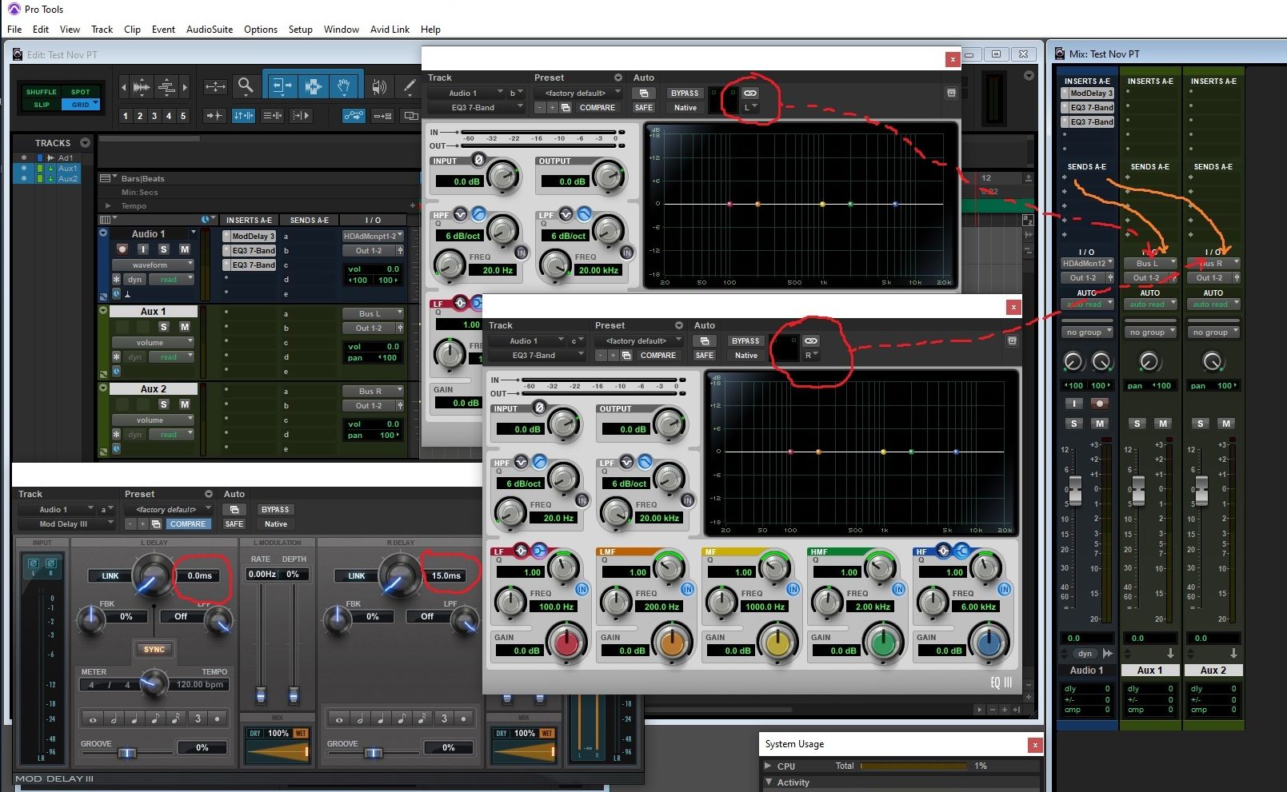Click SAFE in Mod Delay III
1287x792 pixels.
(234, 524)
